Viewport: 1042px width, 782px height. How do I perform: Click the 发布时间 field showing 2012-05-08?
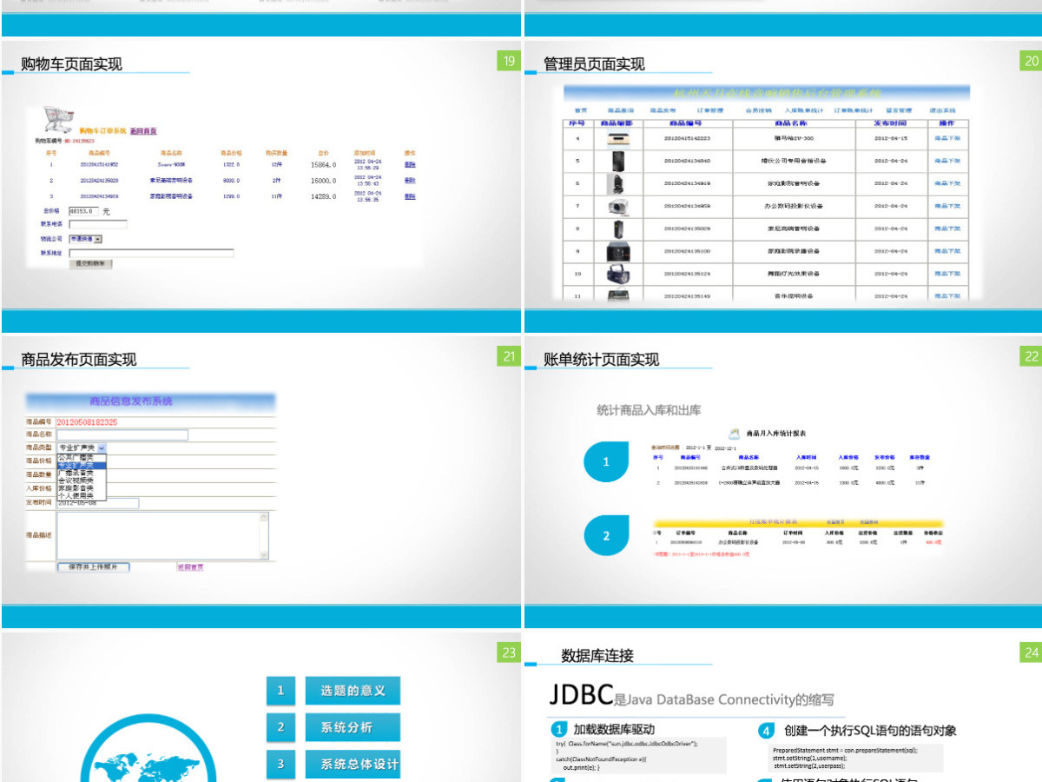98,502
